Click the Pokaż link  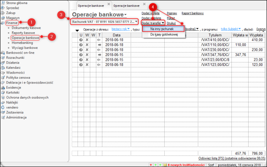coord(171,18)
